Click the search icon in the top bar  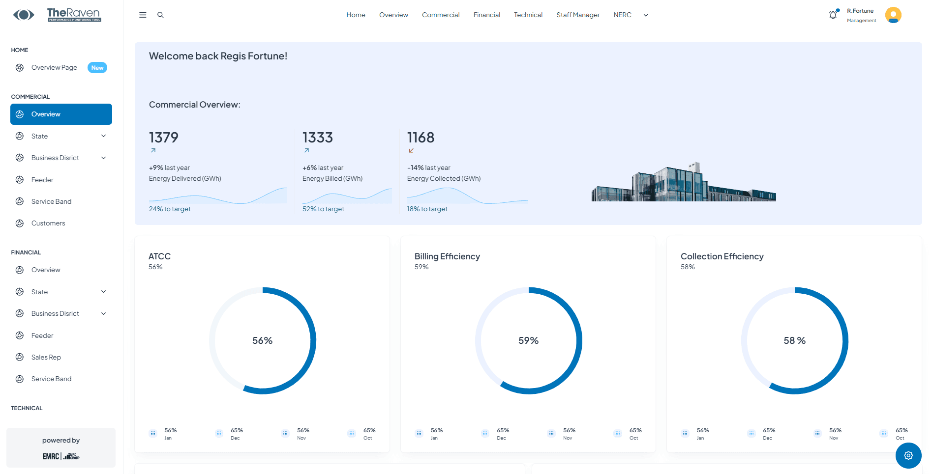(160, 15)
